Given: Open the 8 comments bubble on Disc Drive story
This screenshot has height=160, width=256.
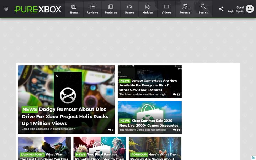Looking at the screenshot, I should pos(111,130).
